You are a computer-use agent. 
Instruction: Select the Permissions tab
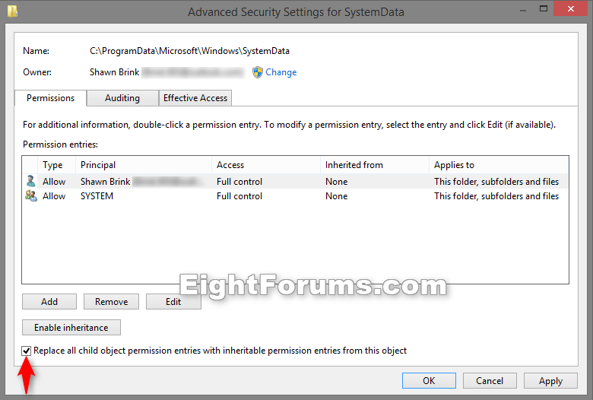[x=51, y=98]
